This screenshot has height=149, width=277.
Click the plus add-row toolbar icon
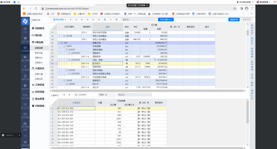coord(70,20)
